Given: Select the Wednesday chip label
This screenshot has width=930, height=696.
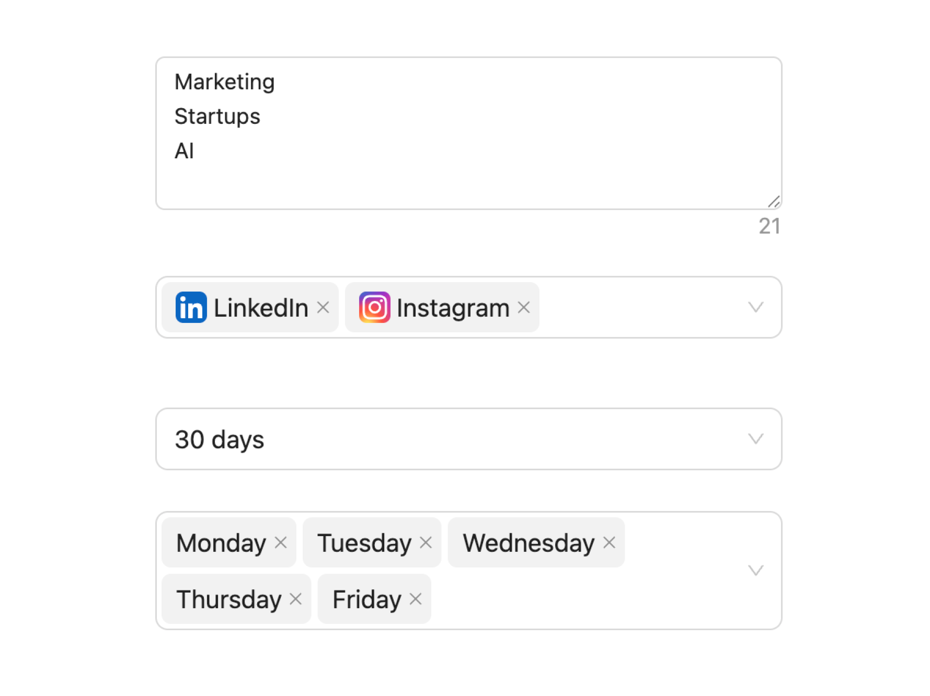Looking at the screenshot, I should tap(528, 542).
